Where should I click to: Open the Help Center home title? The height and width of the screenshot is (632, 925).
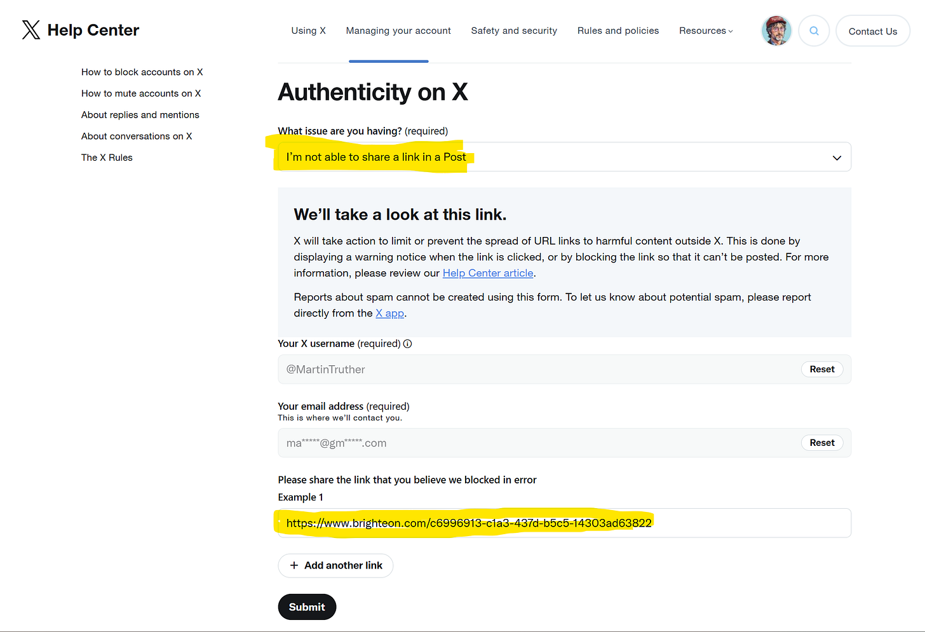(x=93, y=30)
